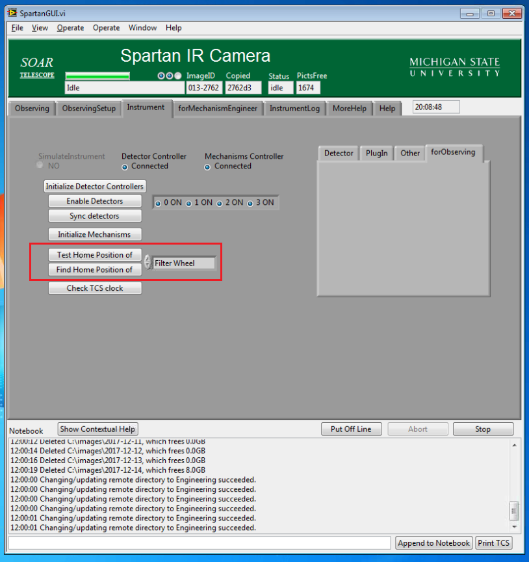Click the LabVIEW icon in the title bar
Screen dimensions: 529x562
12,13
